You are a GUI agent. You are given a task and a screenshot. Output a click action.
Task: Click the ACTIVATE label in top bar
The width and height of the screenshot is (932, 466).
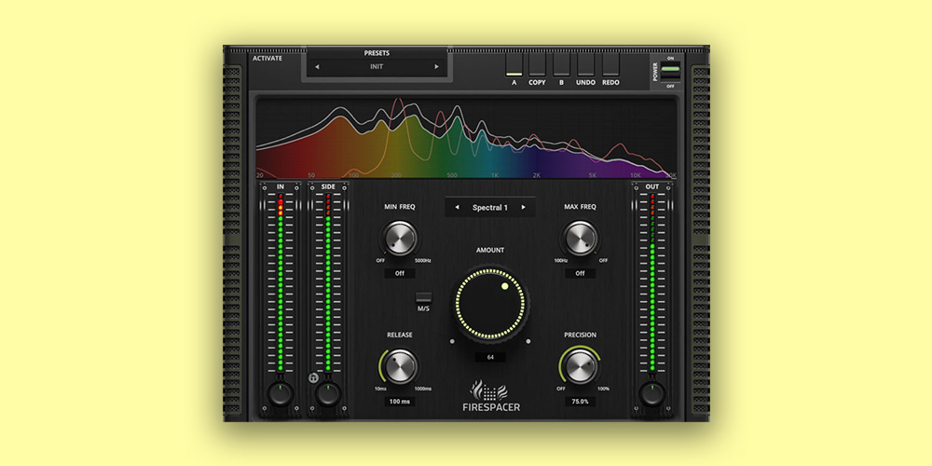[267, 58]
